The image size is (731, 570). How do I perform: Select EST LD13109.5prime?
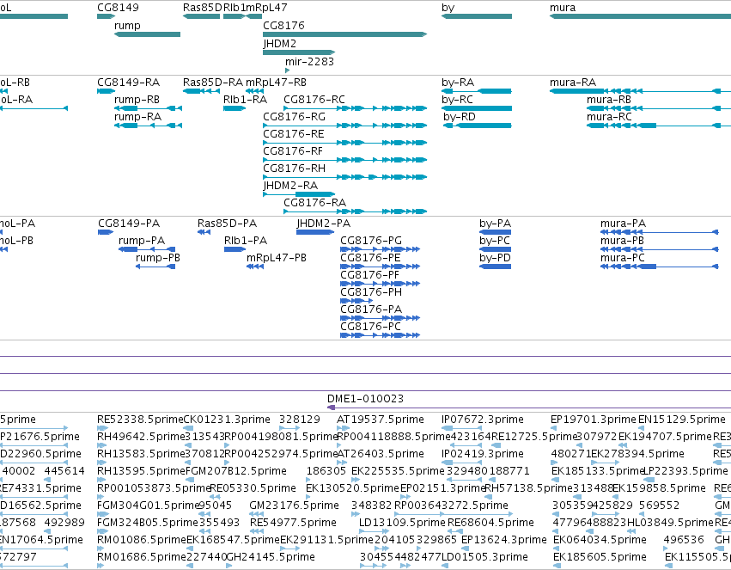(x=402, y=523)
